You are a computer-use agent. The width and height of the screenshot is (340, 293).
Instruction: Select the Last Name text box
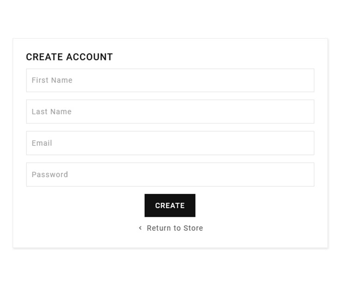pos(170,112)
